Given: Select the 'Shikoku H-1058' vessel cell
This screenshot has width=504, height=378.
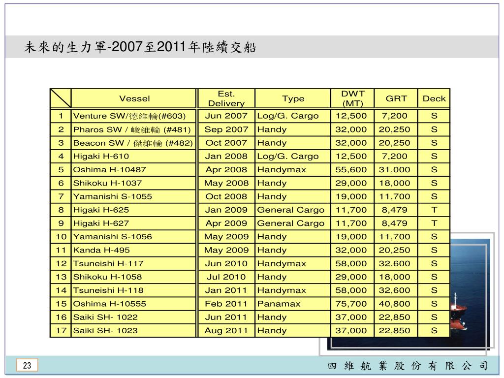Looking at the screenshot, I should coord(134,277).
